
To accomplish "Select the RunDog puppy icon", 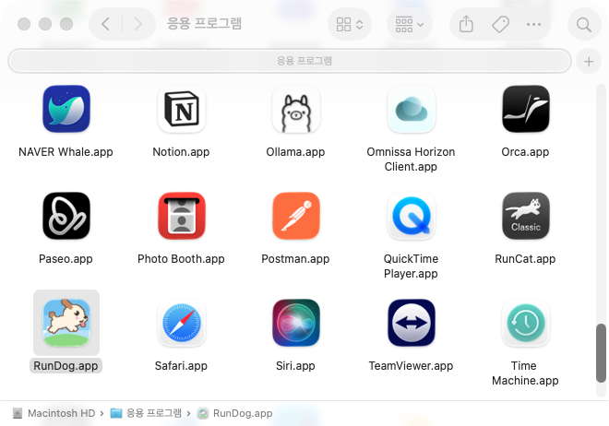I will [x=66, y=323].
